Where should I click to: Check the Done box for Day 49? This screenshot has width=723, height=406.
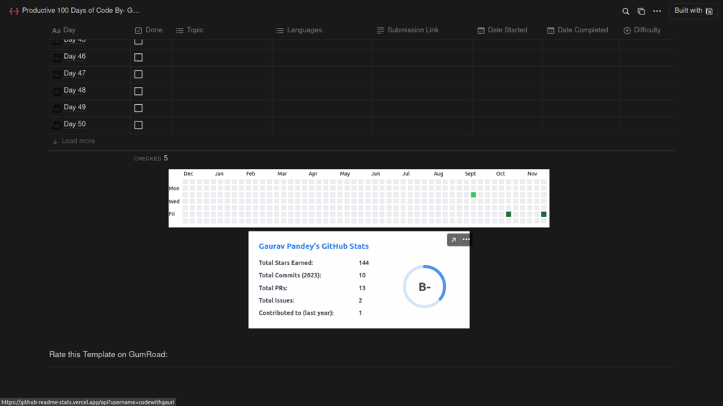138,109
